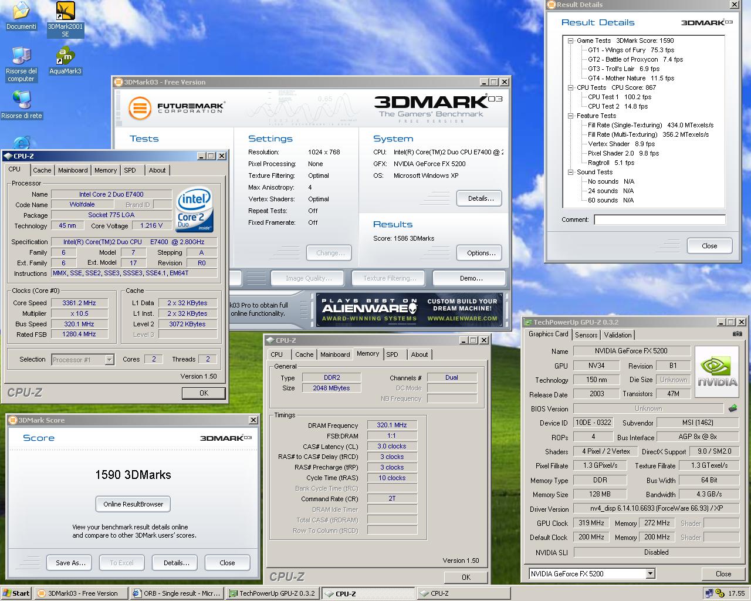
Task: Open the GPU selection dropdown in GPU-Z
Action: tap(650, 573)
